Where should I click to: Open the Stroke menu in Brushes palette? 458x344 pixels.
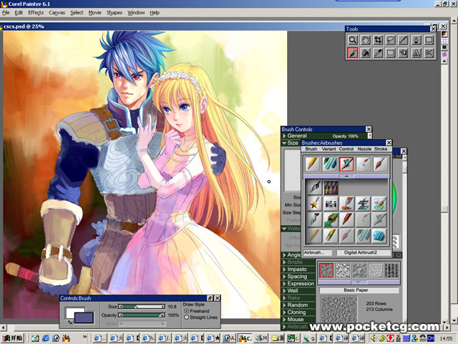[381, 149]
